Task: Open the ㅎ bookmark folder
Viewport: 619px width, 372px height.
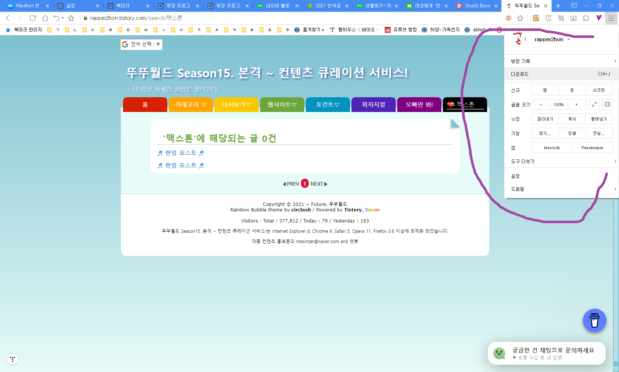Action: point(283,30)
